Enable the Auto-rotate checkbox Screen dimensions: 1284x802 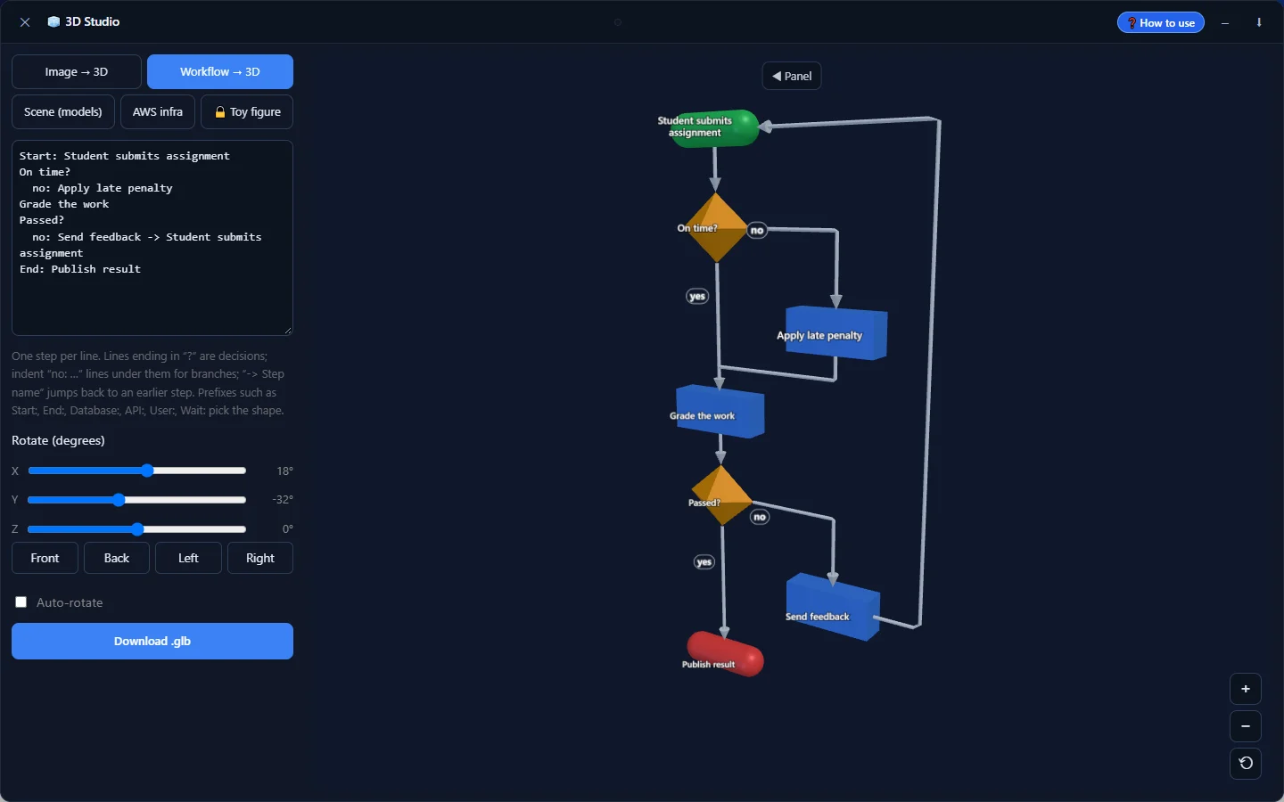pyautogui.click(x=21, y=602)
